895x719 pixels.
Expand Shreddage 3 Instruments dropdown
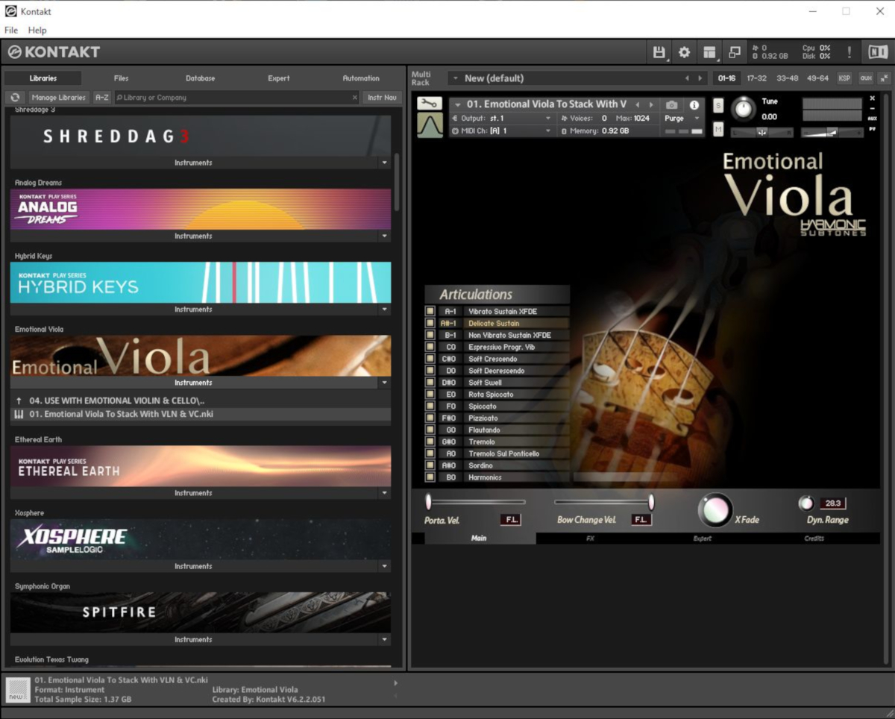point(385,163)
